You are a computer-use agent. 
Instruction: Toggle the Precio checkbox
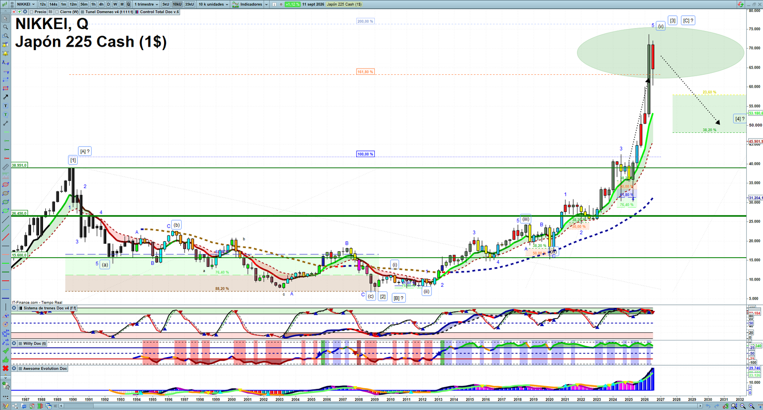(x=31, y=12)
